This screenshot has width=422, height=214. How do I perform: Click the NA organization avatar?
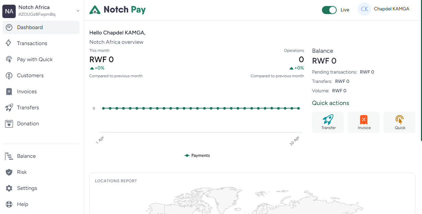[x=9, y=11]
